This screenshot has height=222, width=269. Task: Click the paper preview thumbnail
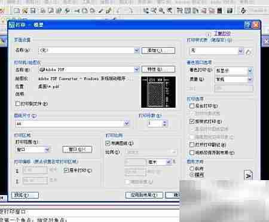click(x=158, y=92)
